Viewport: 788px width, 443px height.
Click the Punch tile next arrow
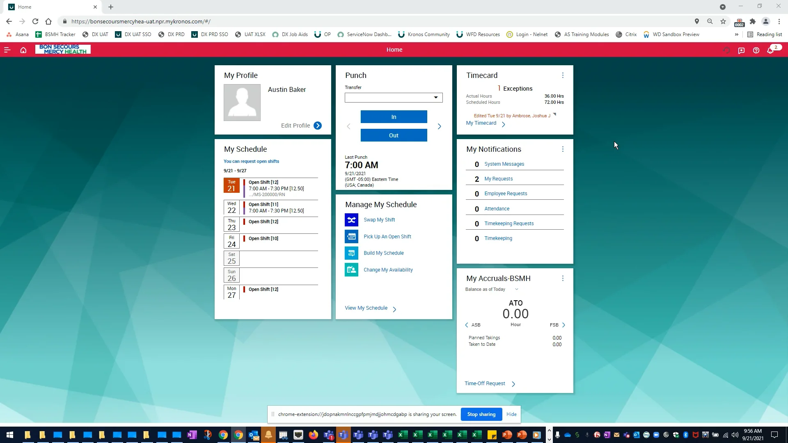(439, 126)
